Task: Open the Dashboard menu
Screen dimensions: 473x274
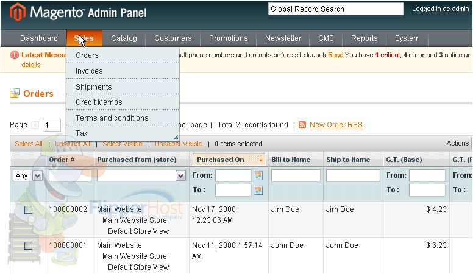Action: [x=39, y=38]
